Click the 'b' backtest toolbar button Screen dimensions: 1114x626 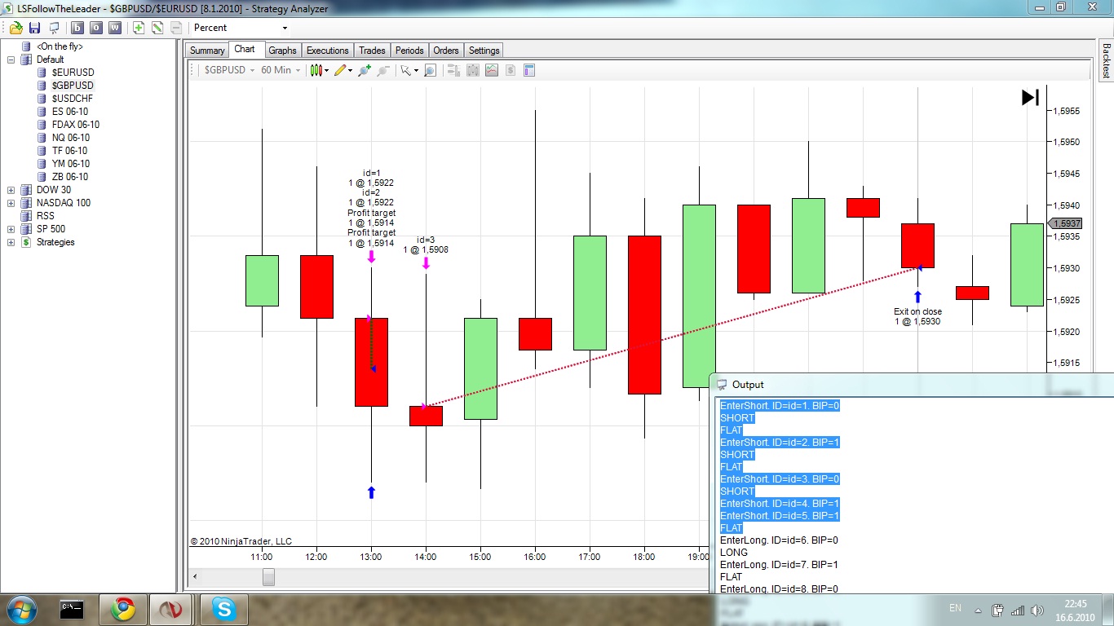[77, 28]
